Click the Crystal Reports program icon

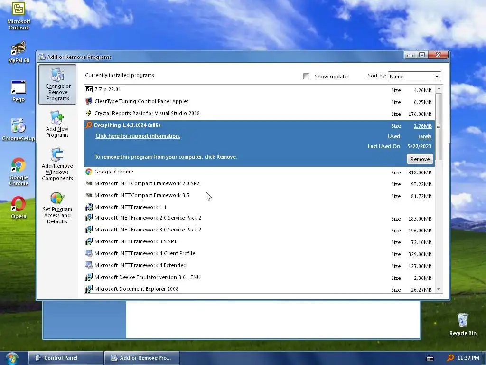[89, 113]
